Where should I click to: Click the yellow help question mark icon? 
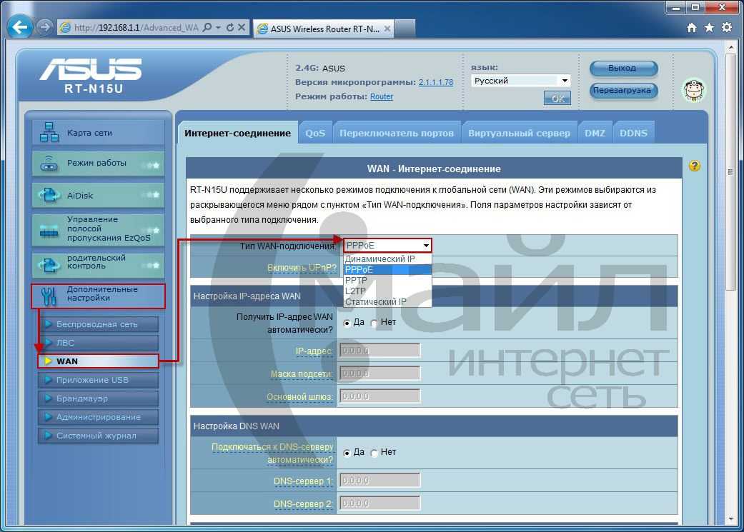tap(694, 166)
